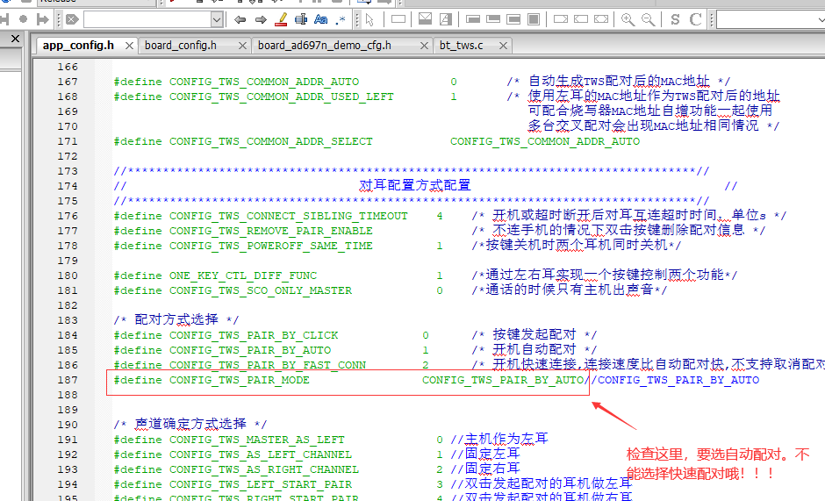Click CONFIG_TWS_COMMON_ADDR_USED_LEFT on line 168
The image size is (825, 501).
click(x=282, y=97)
